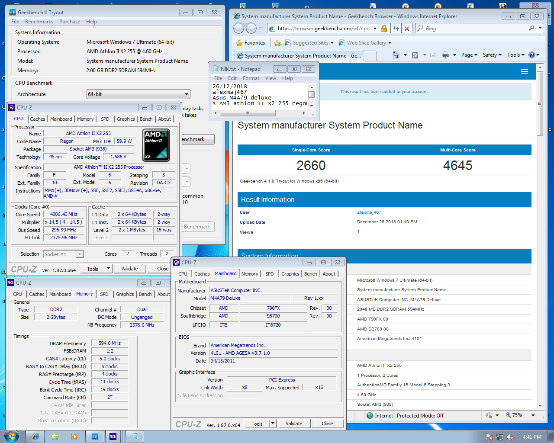554x443 pixels.
Task: Click the Home icon in IE command bar
Action: point(396,55)
